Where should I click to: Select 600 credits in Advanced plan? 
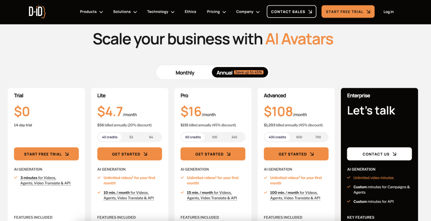[x=299, y=137]
